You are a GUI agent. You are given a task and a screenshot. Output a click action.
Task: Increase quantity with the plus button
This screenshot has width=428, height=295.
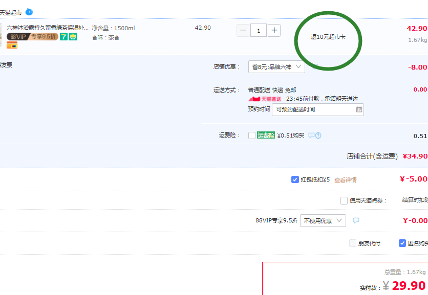[274, 30]
